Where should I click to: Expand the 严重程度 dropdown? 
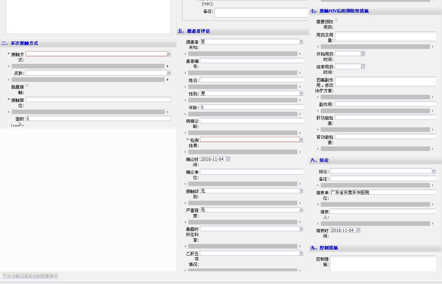click(302, 210)
